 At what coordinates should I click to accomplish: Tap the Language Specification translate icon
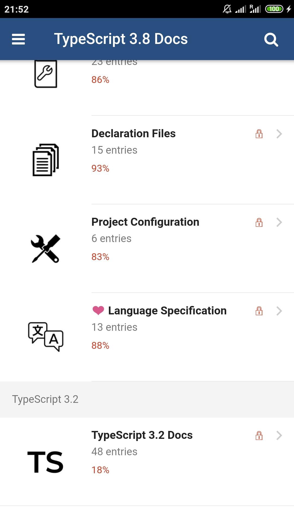tap(46, 337)
